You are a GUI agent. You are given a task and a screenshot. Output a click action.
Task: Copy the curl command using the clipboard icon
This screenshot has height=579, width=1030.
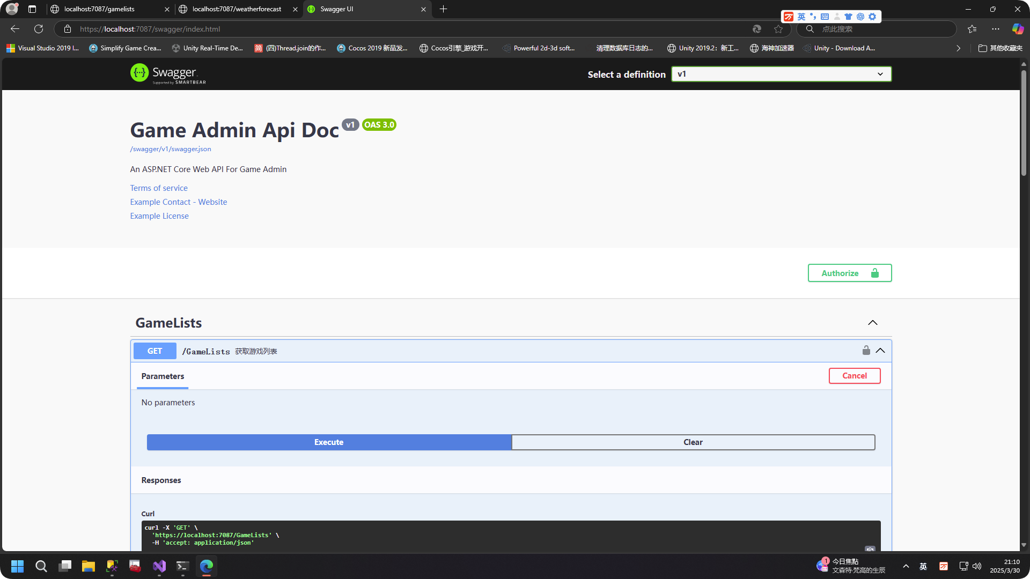[x=870, y=549]
